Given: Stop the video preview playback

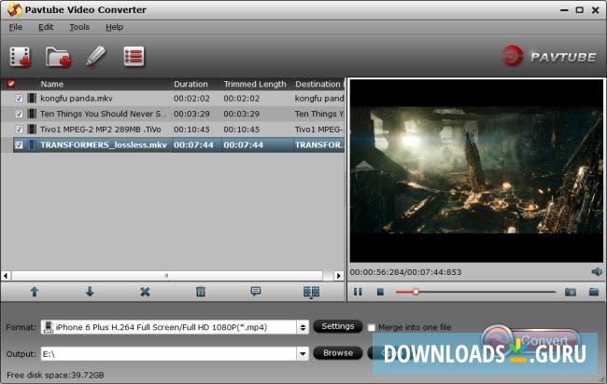Looking at the screenshot, I should click(x=380, y=292).
